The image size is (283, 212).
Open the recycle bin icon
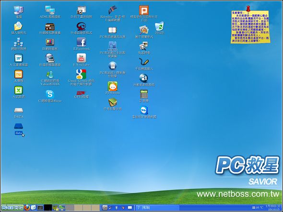click(159, 26)
